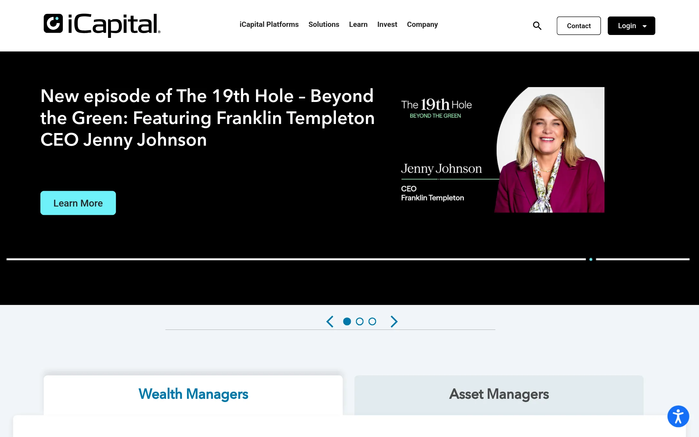Go to next carousel slide arrow

[x=394, y=321]
